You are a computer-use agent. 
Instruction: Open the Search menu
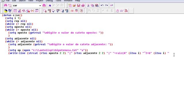coord(22,1)
